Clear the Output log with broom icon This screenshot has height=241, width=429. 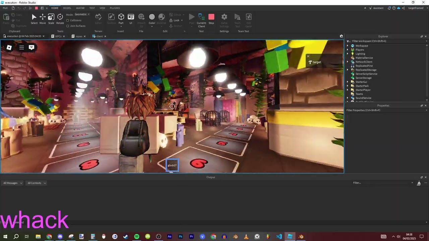pos(419,183)
